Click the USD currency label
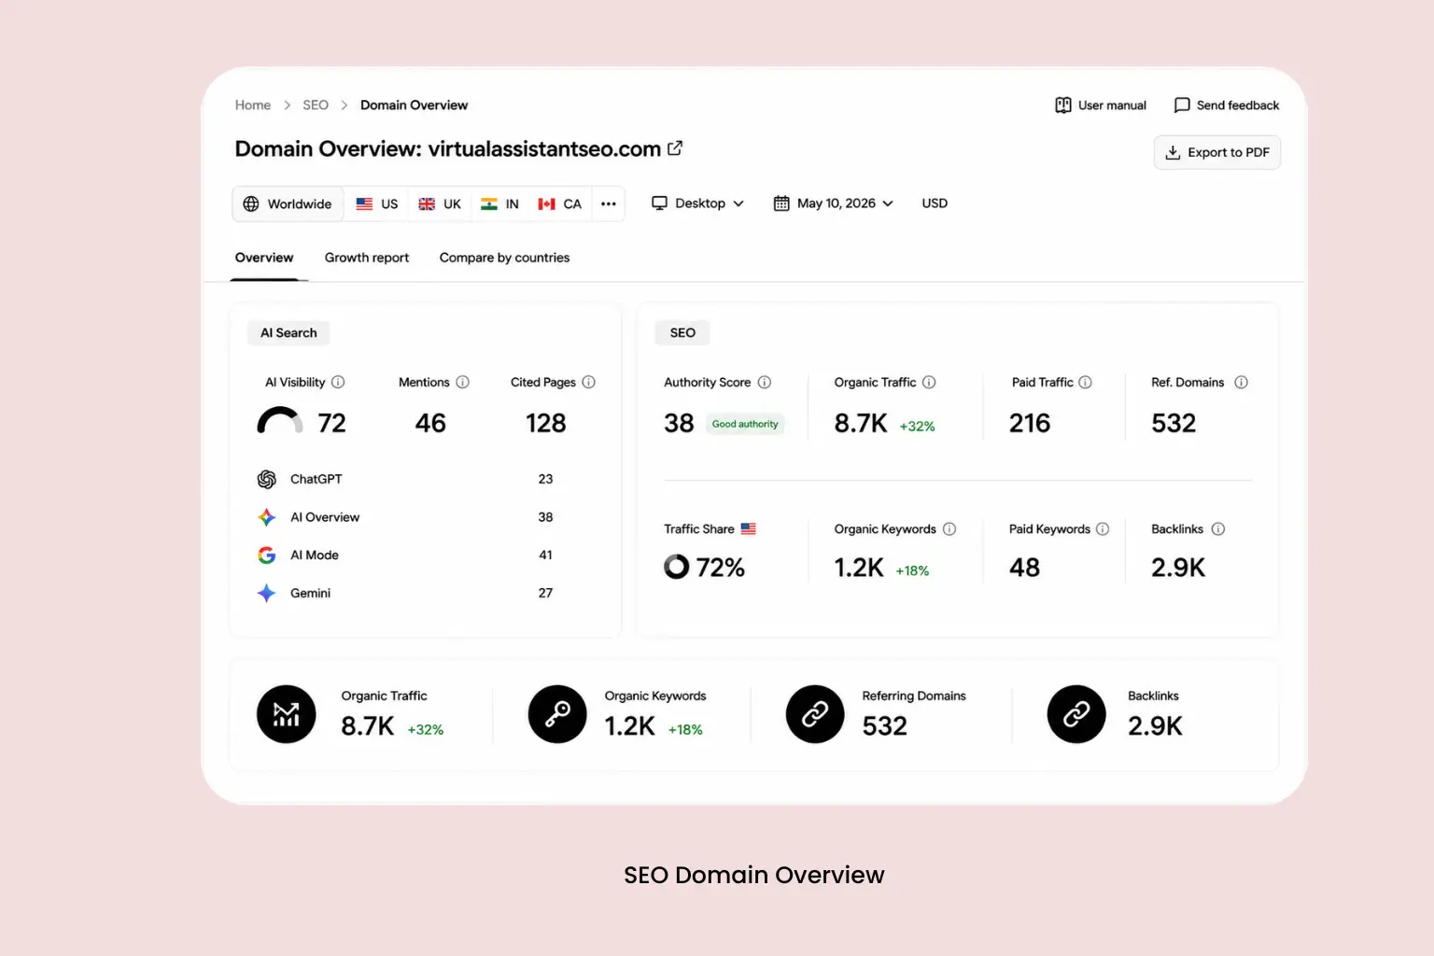Viewport: 1434px width, 956px height. (x=935, y=204)
